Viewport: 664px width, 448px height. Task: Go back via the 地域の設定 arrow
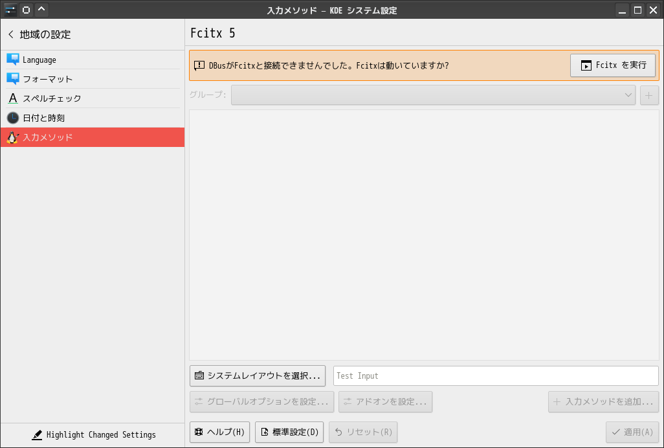point(11,34)
